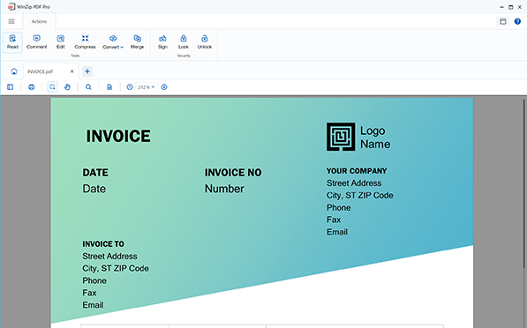Open the help question mark icon

coord(517,21)
